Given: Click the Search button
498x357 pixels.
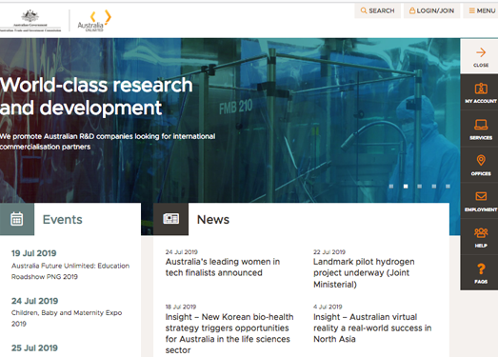Looking at the screenshot, I should (x=378, y=10).
